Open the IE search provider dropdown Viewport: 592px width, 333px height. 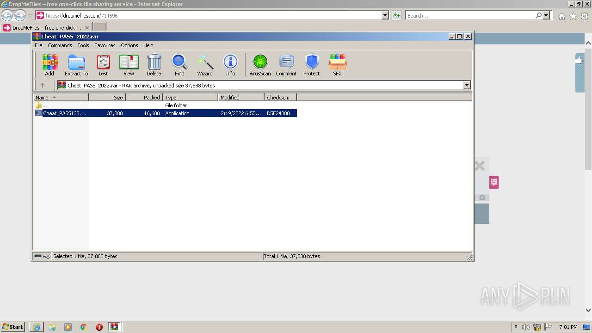tap(546, 15)
